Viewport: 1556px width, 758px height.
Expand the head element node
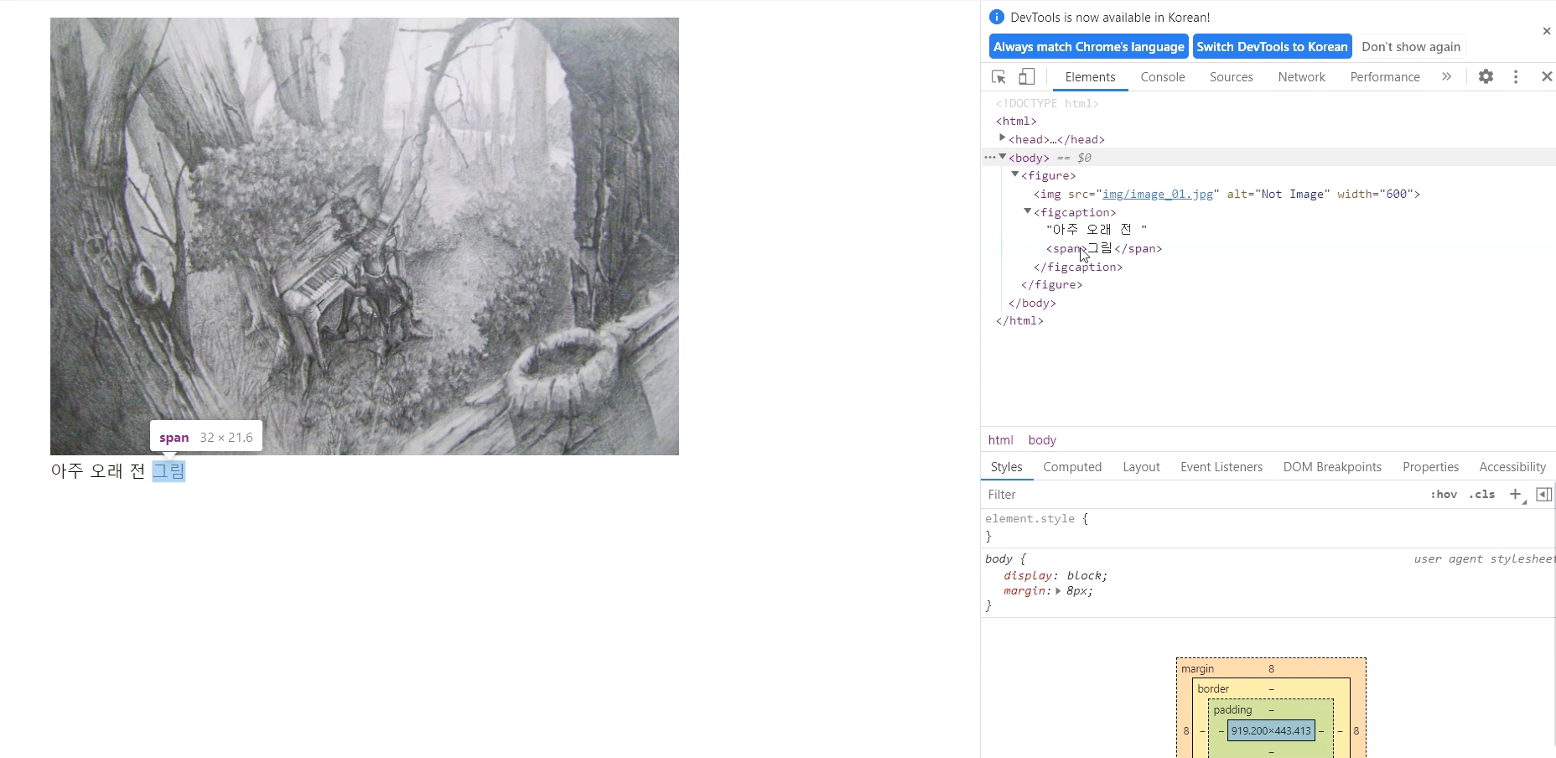click(1002, 138)
